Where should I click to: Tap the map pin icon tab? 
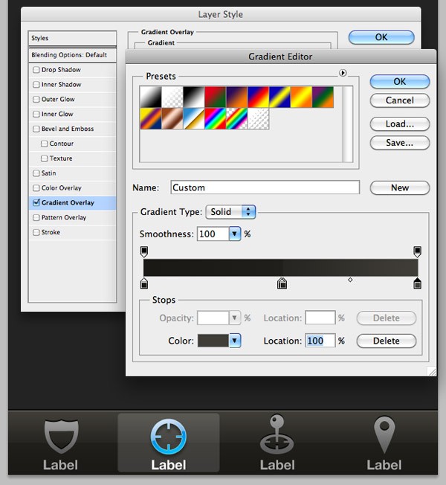coord(384,434)
